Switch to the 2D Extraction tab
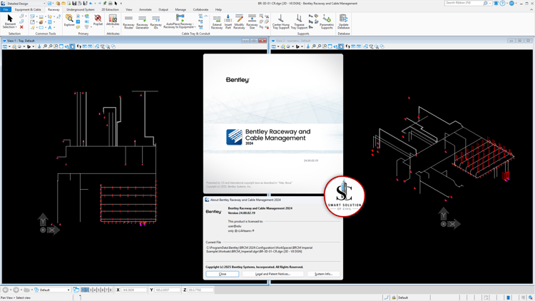Viewport: 535px width, 301px height. (110, 9)
